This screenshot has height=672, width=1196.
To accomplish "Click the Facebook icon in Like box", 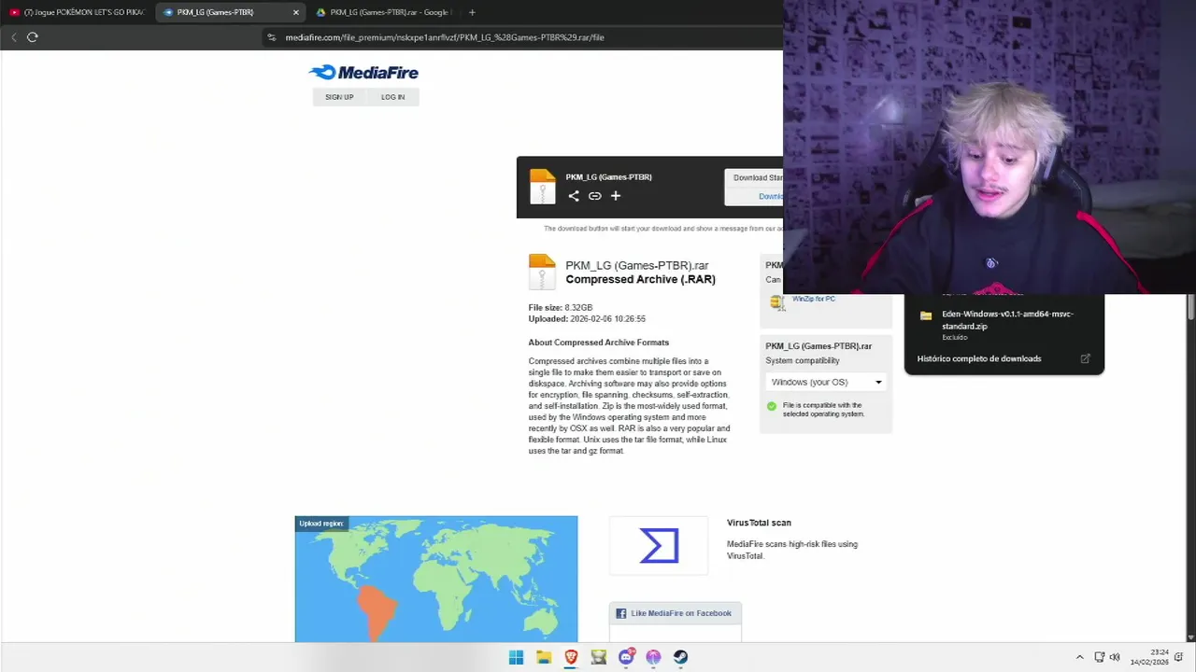I will pos(620,613).
